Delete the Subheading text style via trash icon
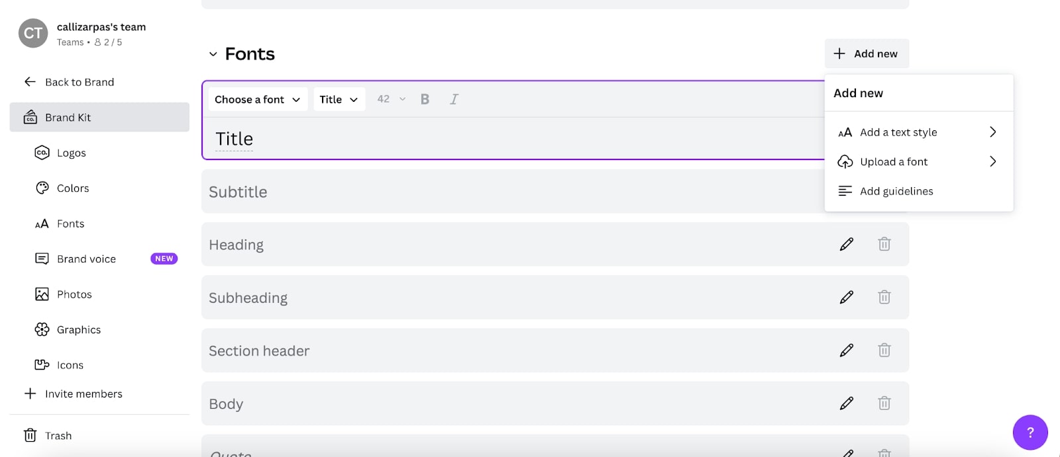 (x=884, y=297)
